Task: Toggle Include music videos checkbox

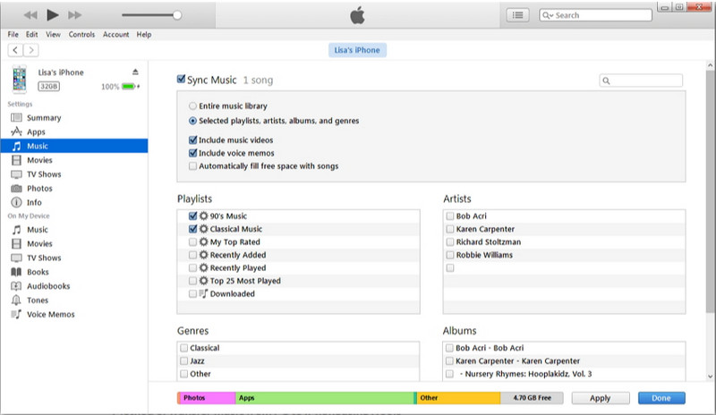Action: 192,140
